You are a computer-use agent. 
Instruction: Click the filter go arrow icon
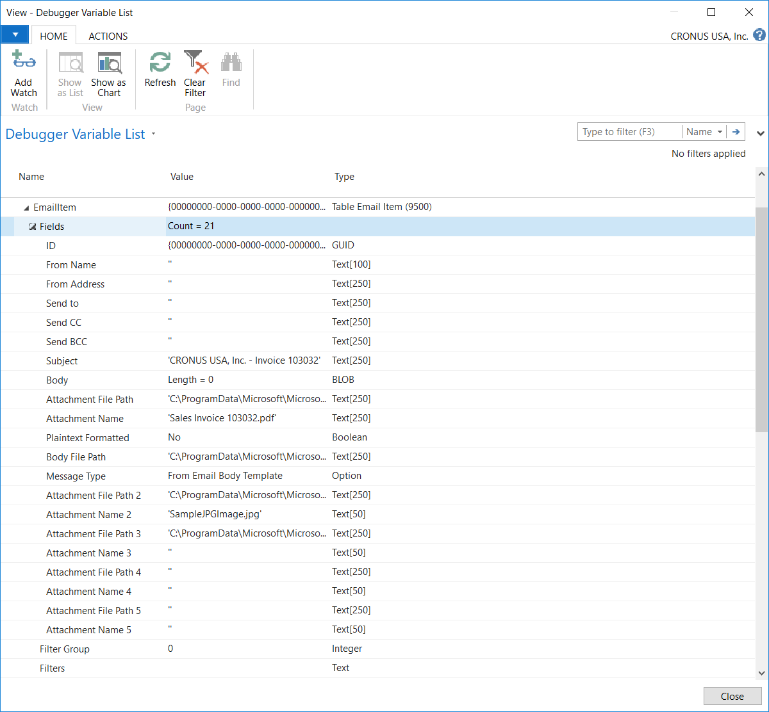(736, 132)
